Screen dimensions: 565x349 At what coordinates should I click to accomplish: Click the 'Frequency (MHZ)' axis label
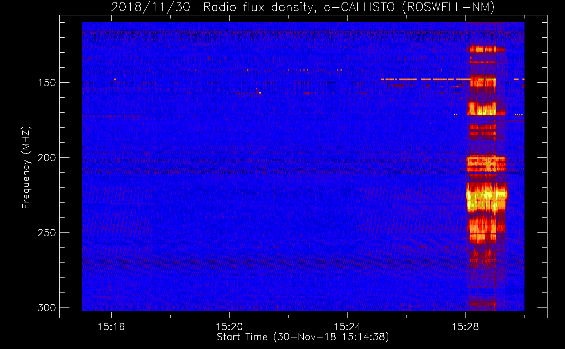(26, 168)
